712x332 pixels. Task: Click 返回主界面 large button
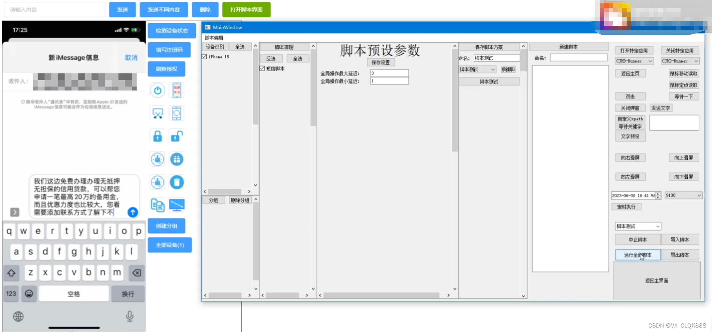coord(657,280)
